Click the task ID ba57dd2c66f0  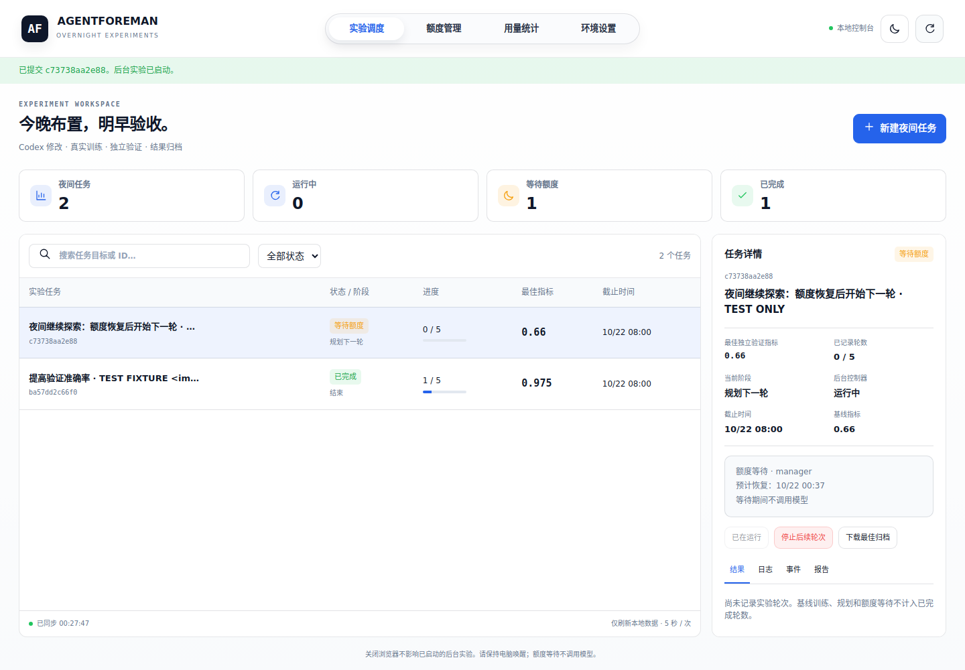[53, 393]
